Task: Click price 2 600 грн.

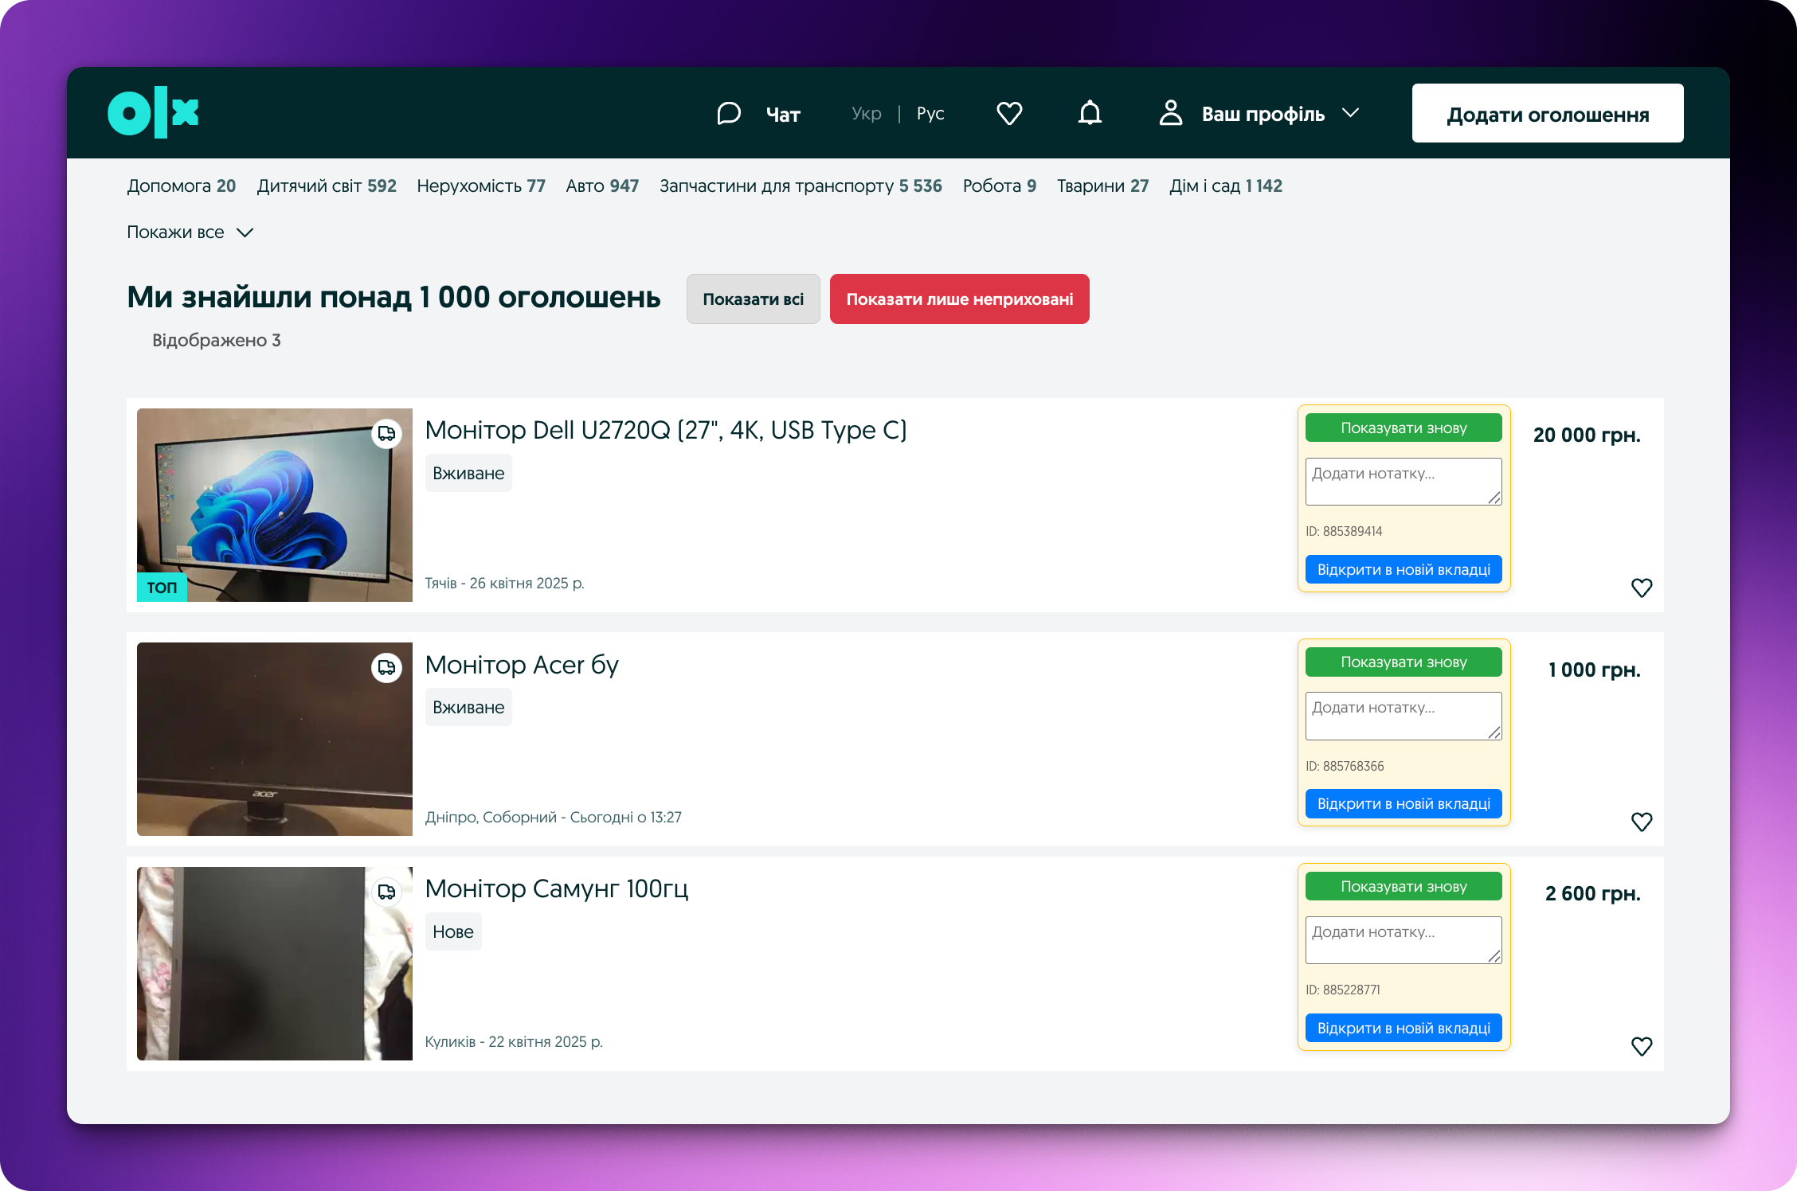Action: pyautogui.click(x=1592, y=894)
